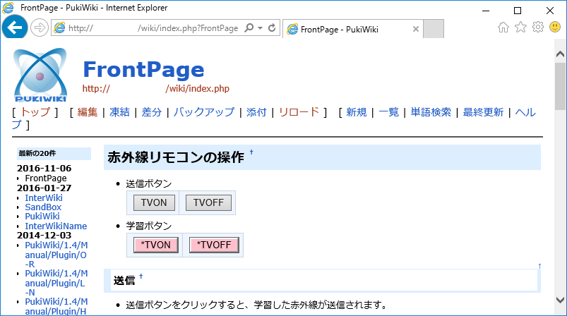Click the browser Forward arrow button
Image resolution: width=567 pixels, height=316 pixels.
pos(39,28)
